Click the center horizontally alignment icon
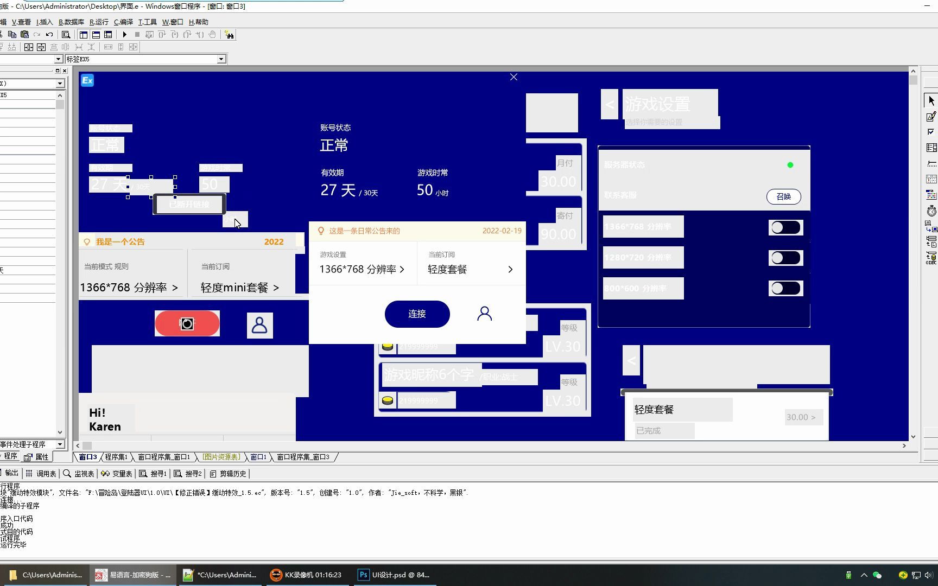938x586 pixels. (29, 47)
